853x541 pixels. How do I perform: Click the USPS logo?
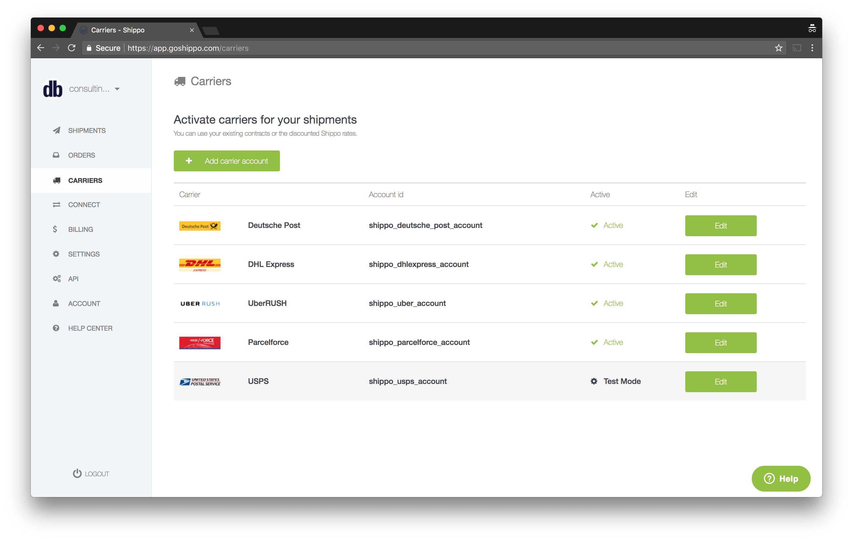coord(200,382)
